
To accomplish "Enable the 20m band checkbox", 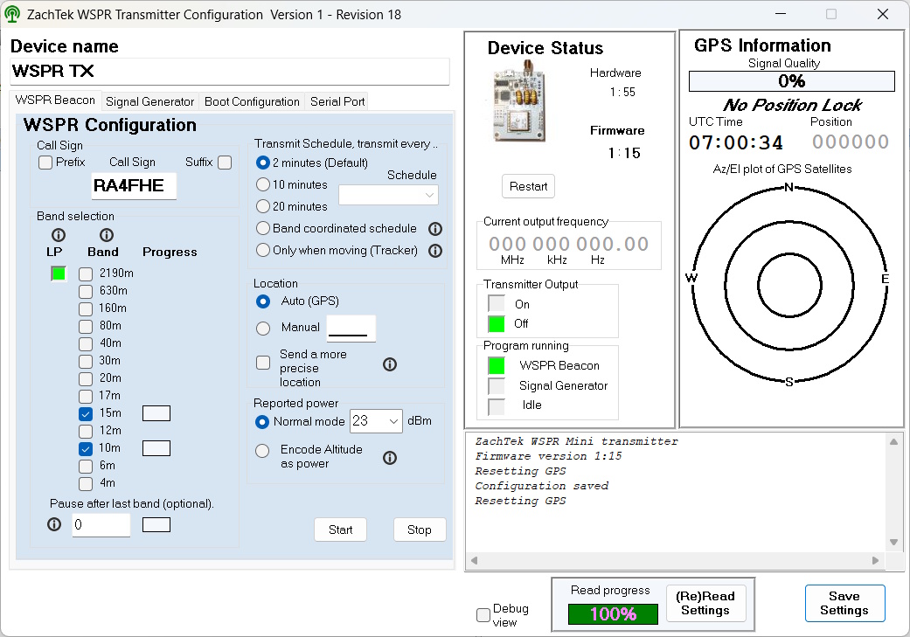I will (86, 378).
